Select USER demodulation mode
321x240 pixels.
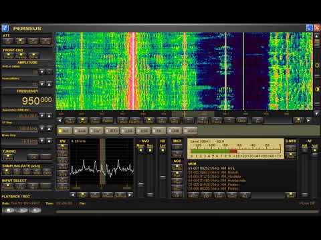(x=191, y=131)
